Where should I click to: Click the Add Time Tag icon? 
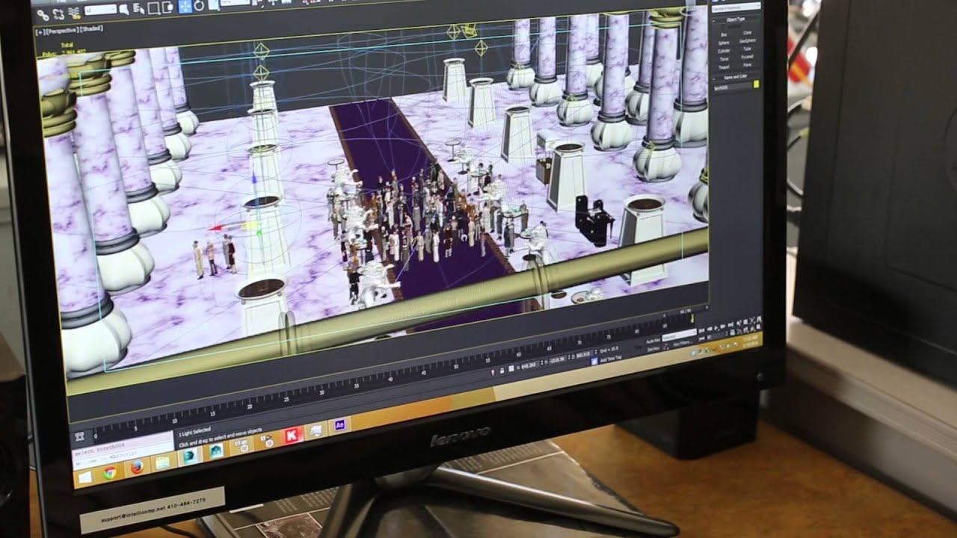pyautogui.click(x=594, y=361)
